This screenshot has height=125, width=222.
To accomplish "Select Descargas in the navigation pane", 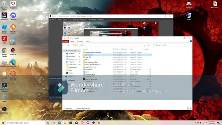I will point(71,56).
